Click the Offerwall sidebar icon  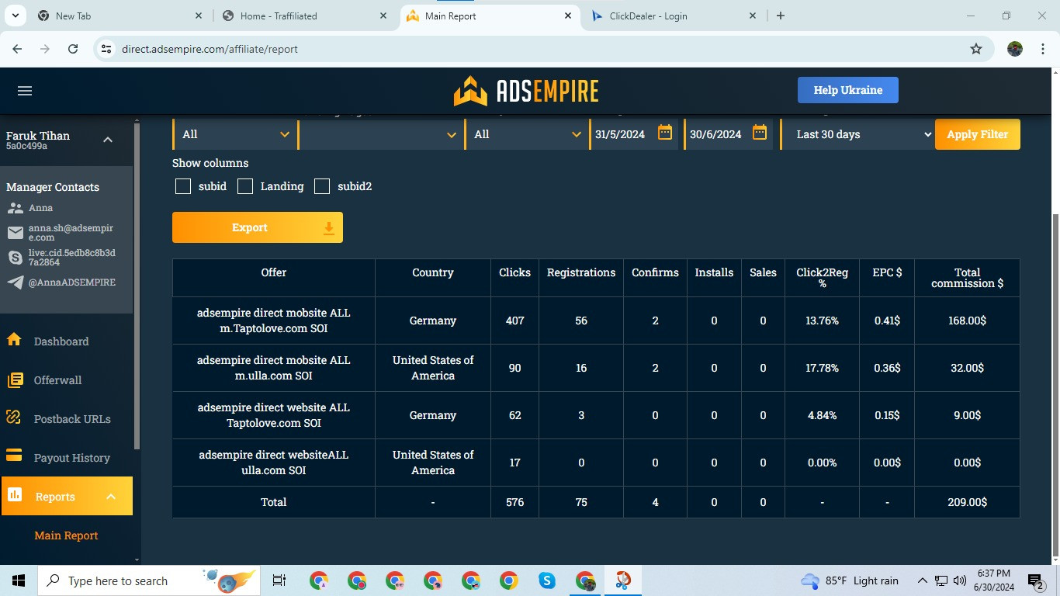14,379
